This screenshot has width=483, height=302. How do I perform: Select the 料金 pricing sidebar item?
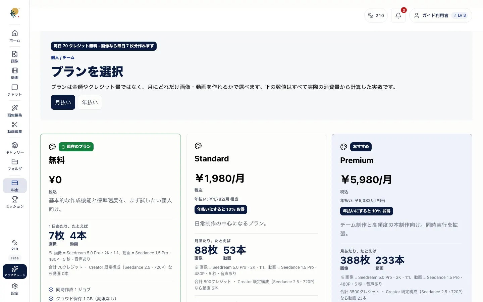click(x=15, y=186)
